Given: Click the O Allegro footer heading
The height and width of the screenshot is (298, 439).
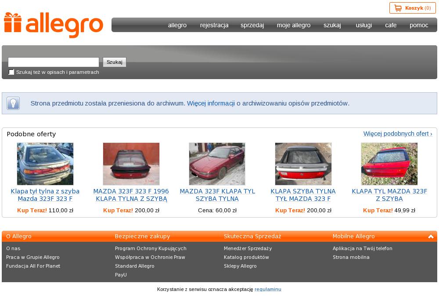Looking at the screenshot, I should pyautogui.click(x=19, y=236).
